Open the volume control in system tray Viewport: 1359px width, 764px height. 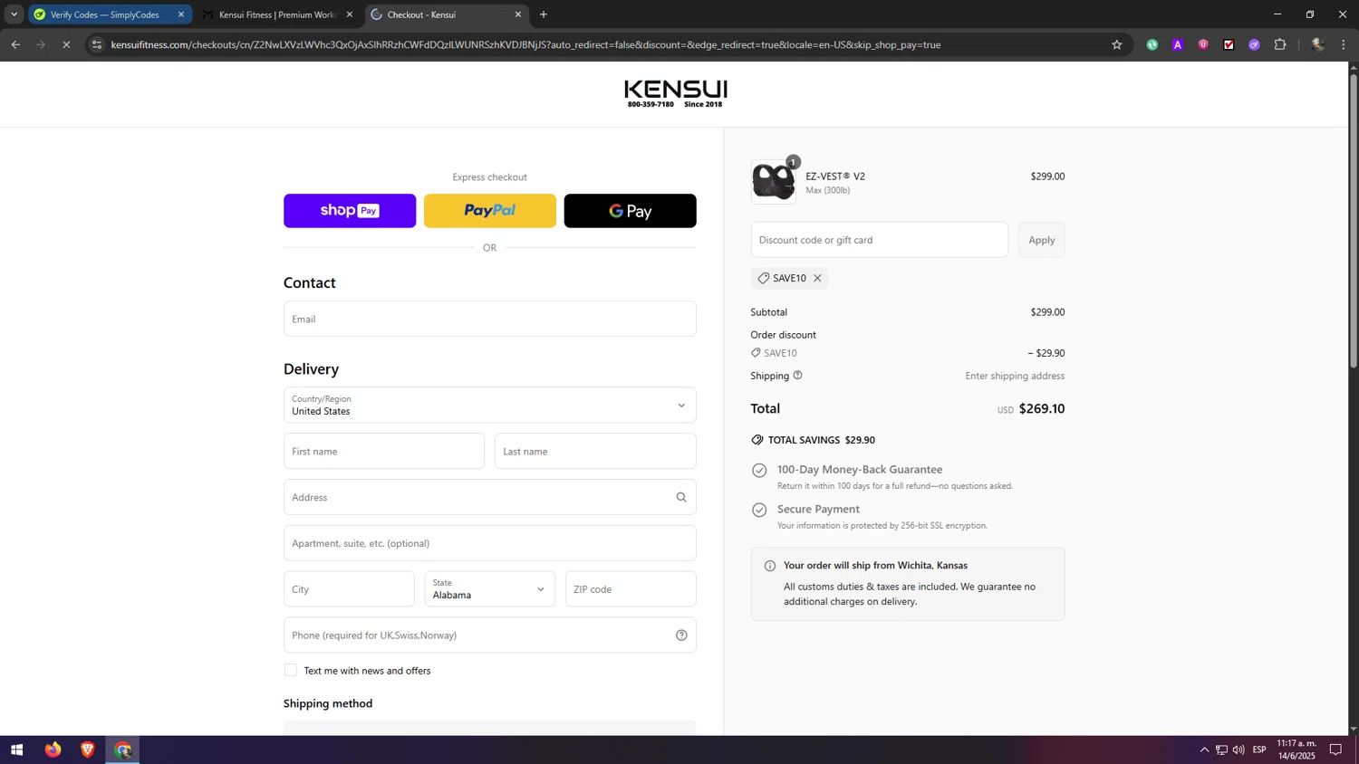[x=1239, y=750]
